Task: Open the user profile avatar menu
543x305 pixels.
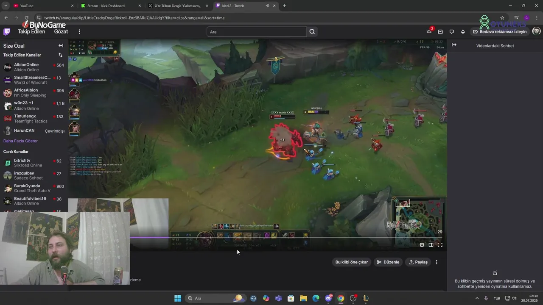Action: pyautogui.click(x=536, y=31)
